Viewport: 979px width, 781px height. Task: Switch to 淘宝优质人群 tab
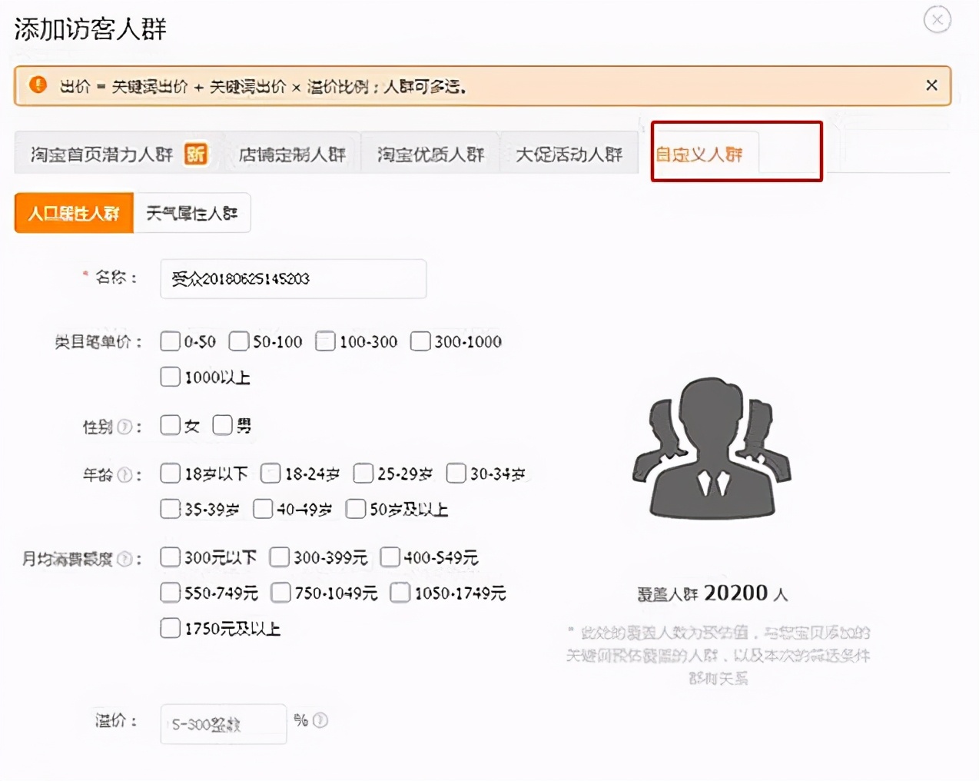[430, 155]
